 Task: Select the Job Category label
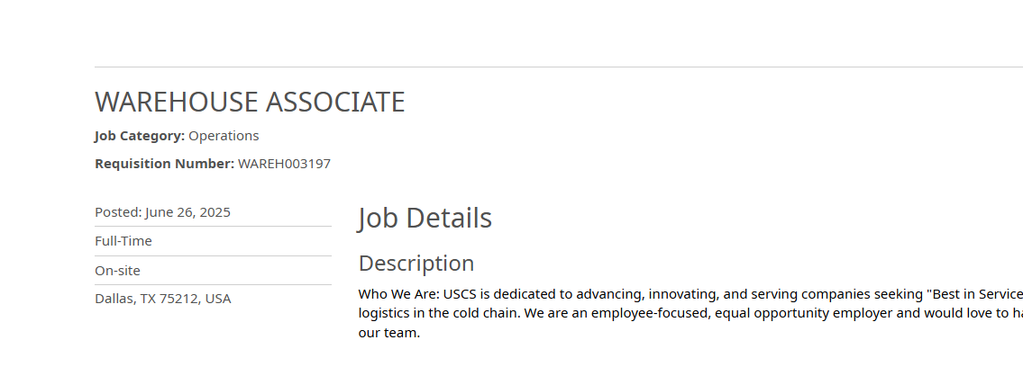pyautogui.click(x=140, y=136)
